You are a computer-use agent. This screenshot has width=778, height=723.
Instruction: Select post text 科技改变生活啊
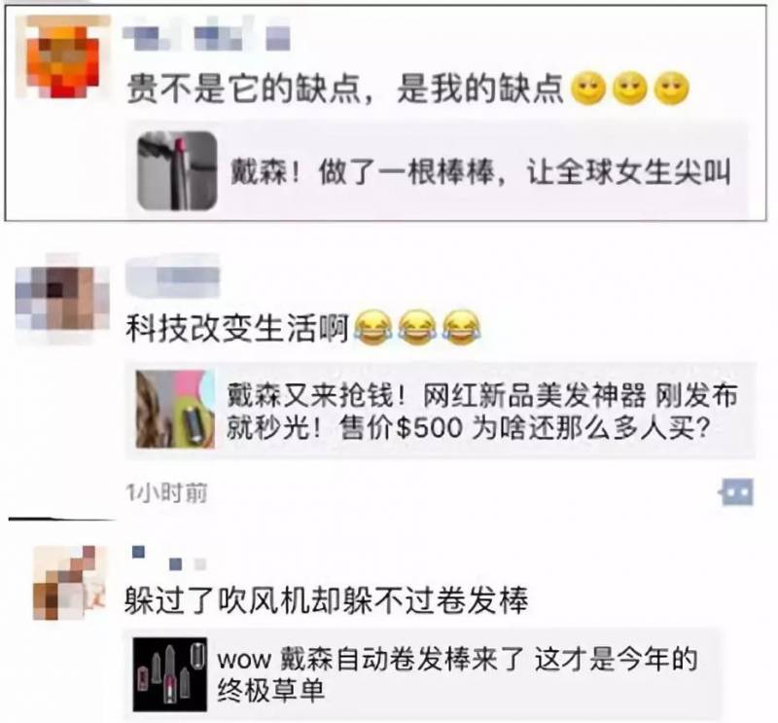pyautogui.click(x=236, y=328)
